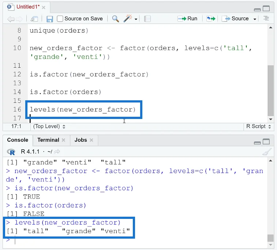The image size is (277, 250).
Task: Close the Terminal tab
Action: [x=63, y=140]
